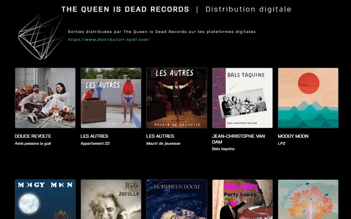Click the Appartement 22 album title

[95, 144]
